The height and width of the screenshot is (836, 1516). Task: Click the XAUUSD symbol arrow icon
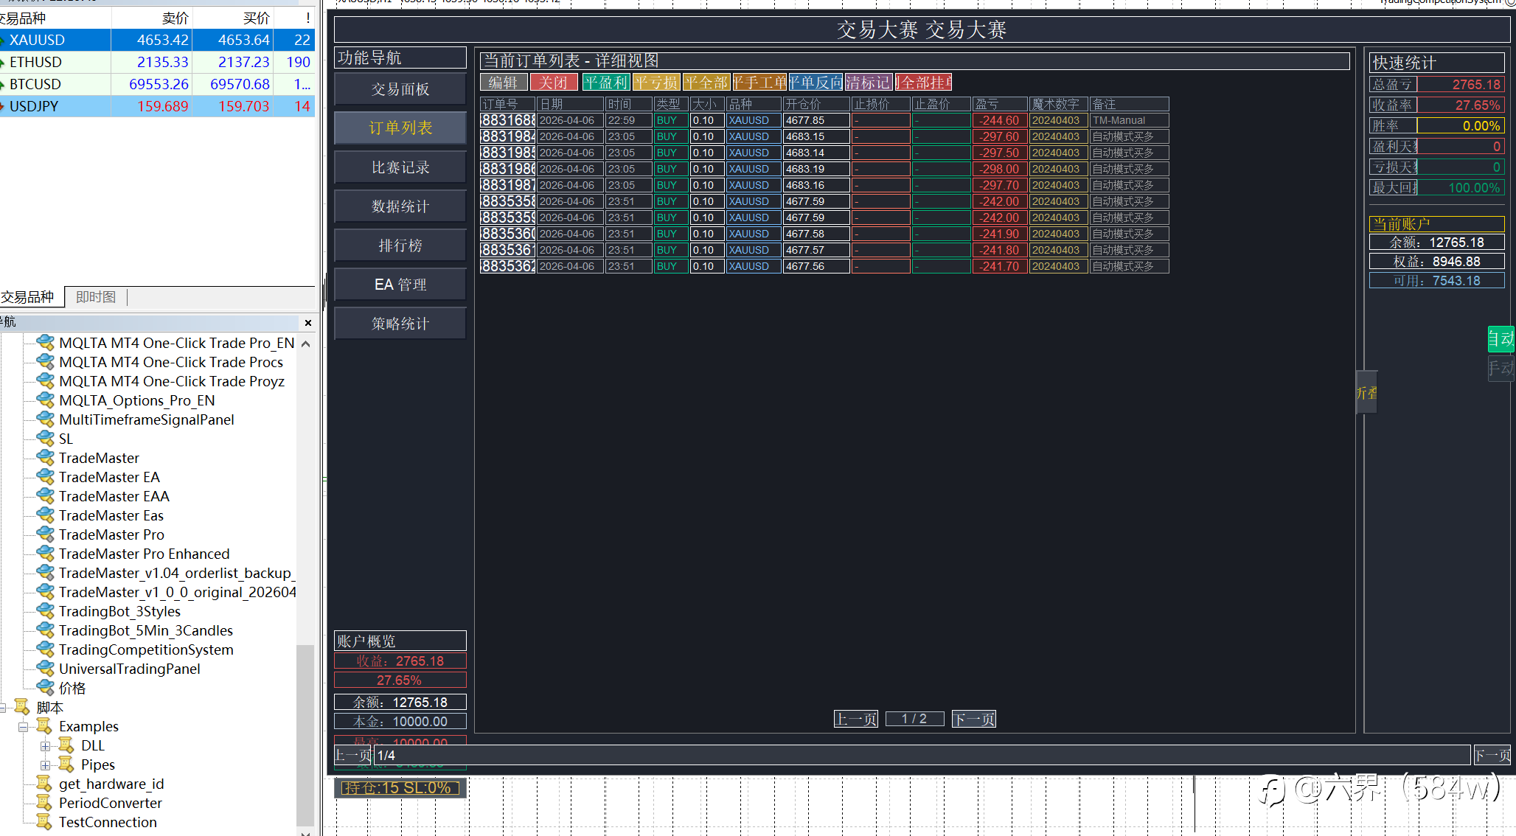tap(3, 40)
